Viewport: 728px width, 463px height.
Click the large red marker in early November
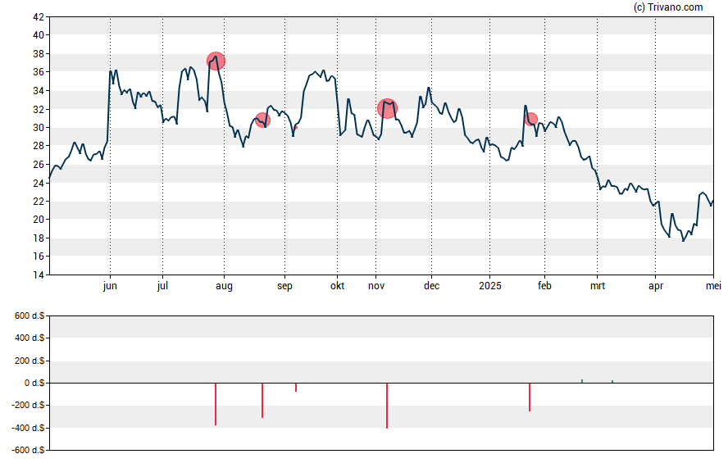coord(387,108)
